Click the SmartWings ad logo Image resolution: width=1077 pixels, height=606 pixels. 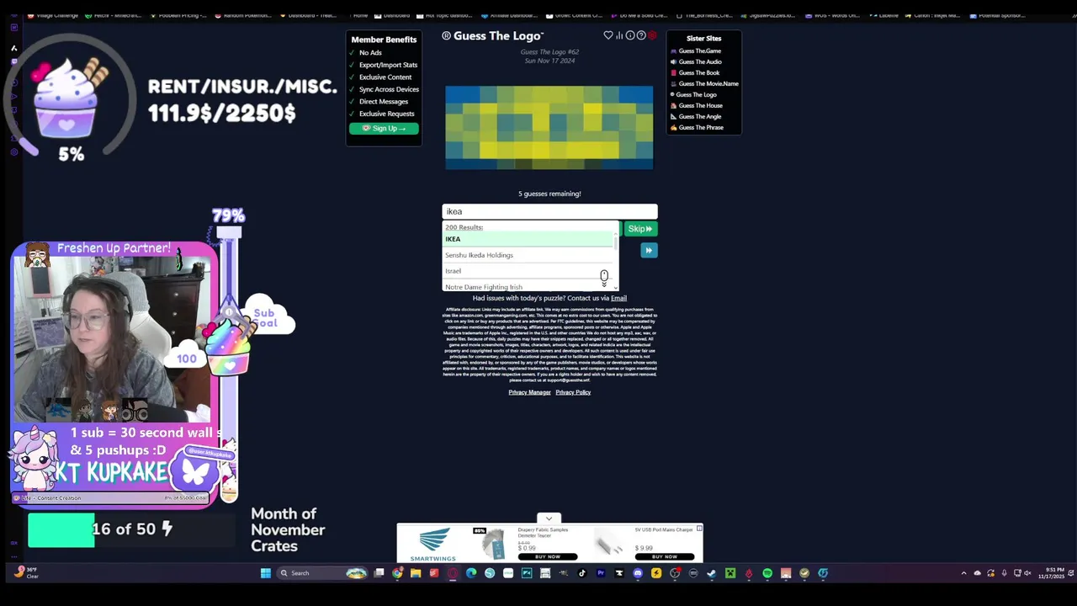point(432,545)
